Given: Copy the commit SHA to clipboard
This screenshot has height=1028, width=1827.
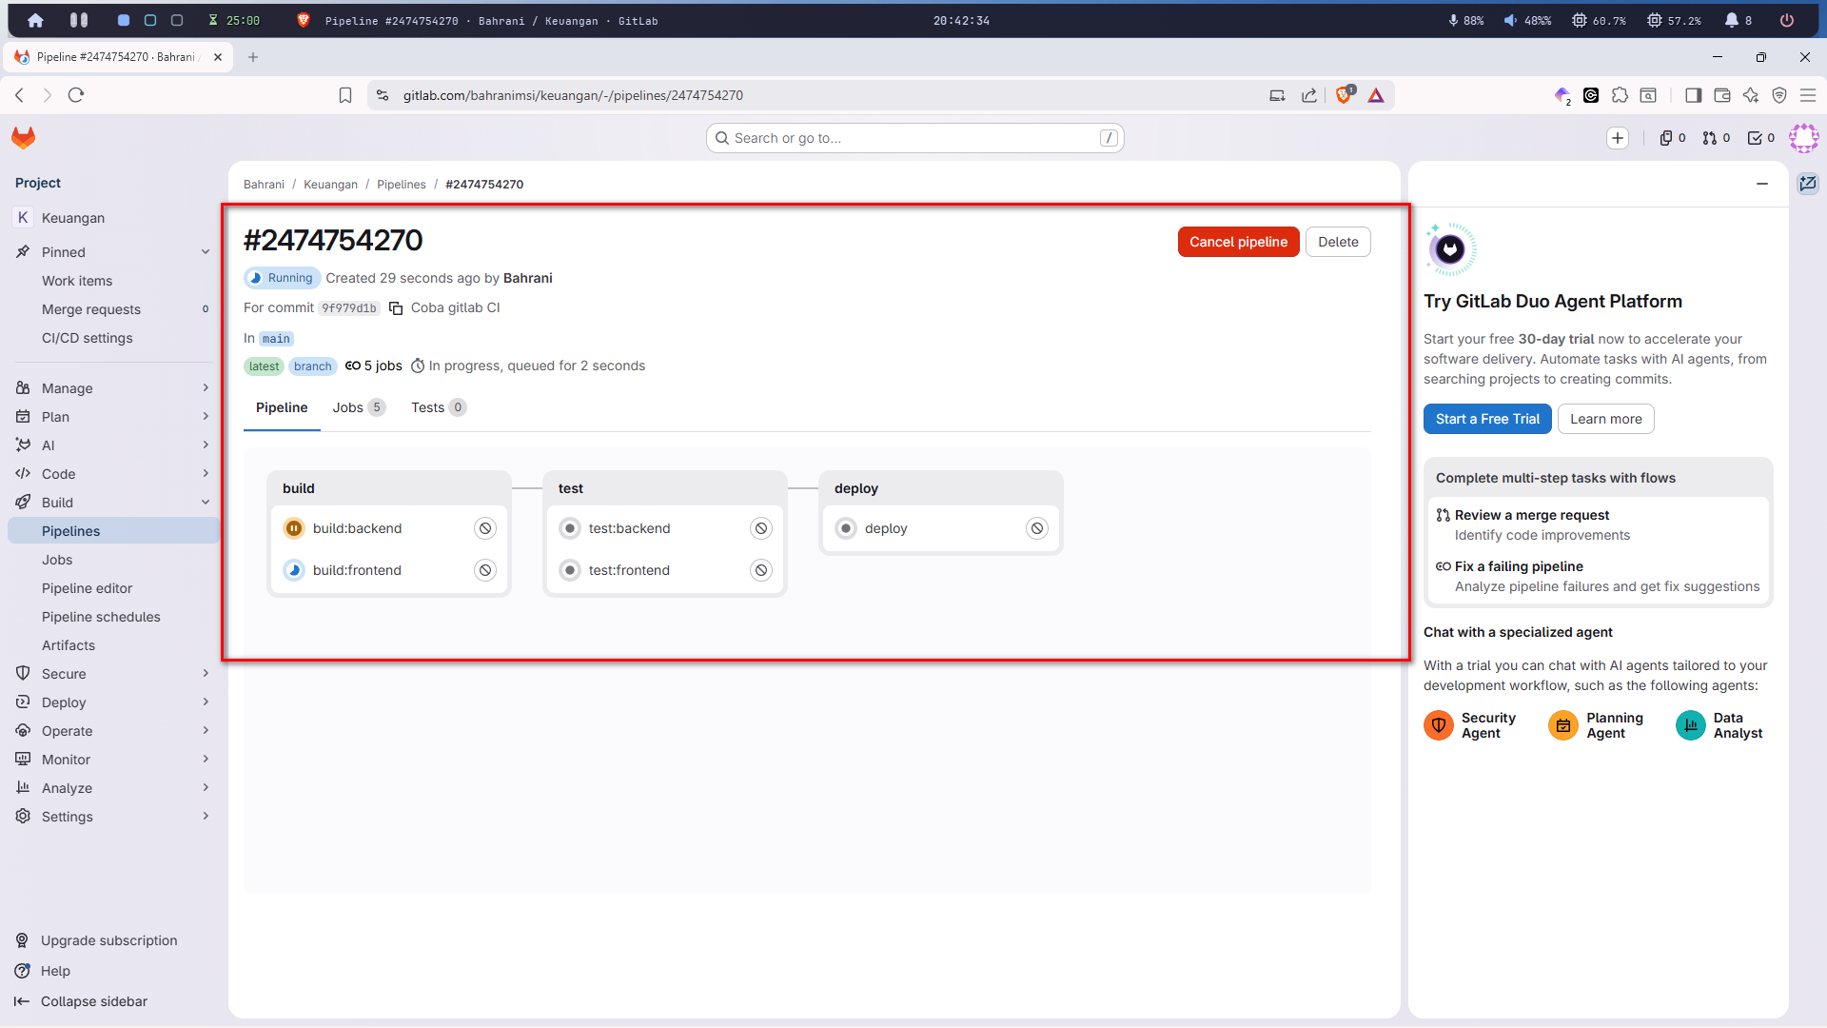Looking at the screenshot, I should [396, 308].
